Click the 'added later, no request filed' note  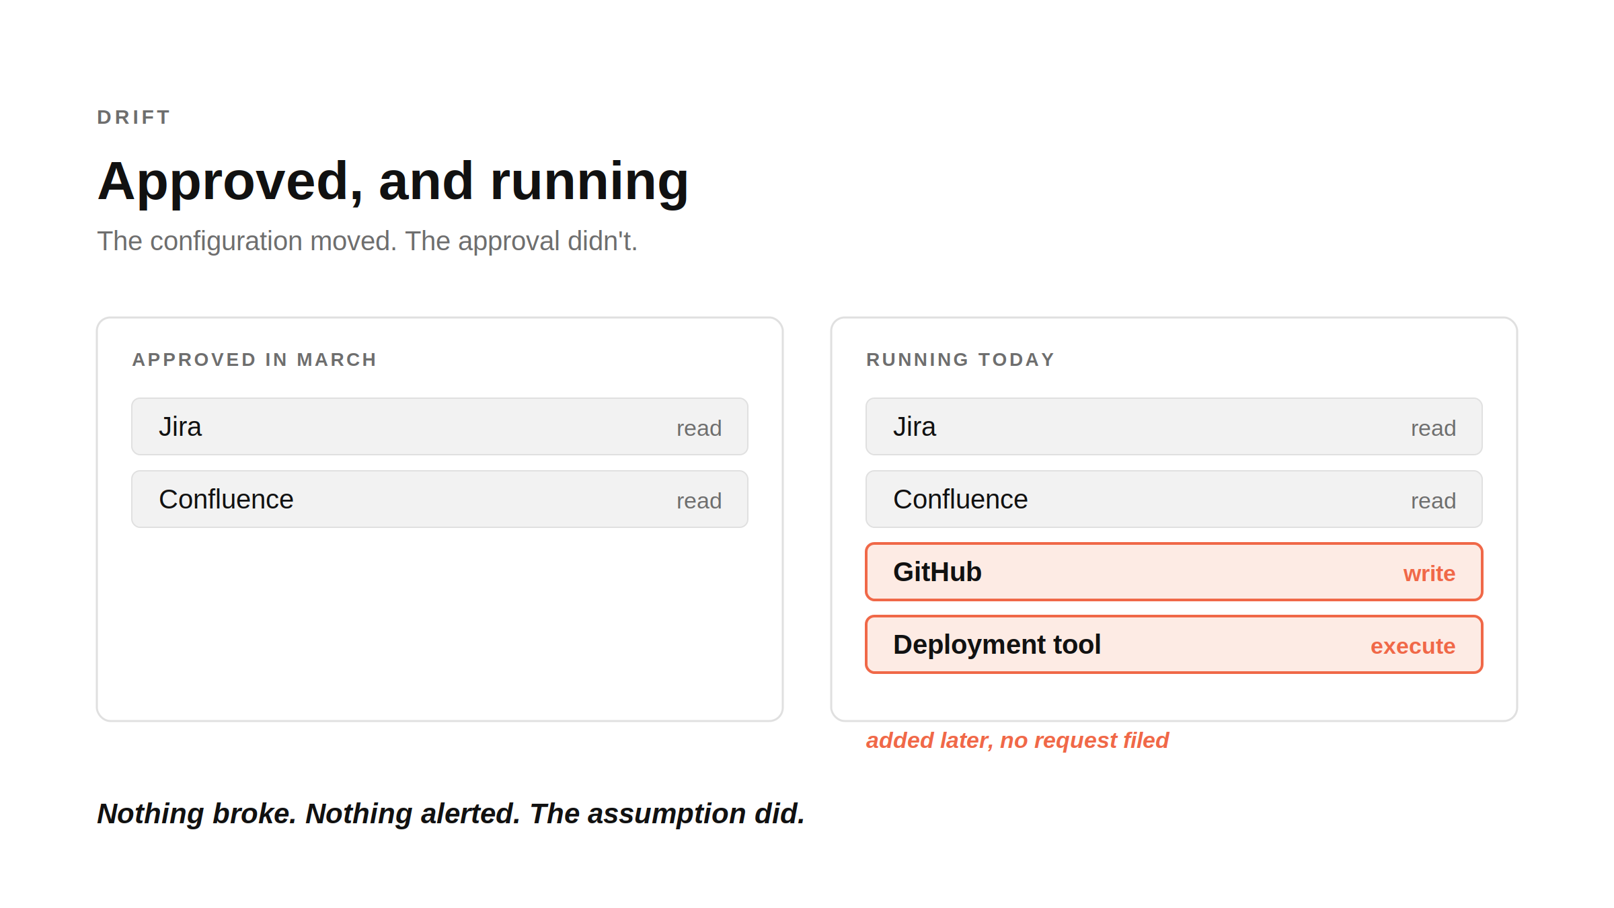click(x=1017, y=741)
